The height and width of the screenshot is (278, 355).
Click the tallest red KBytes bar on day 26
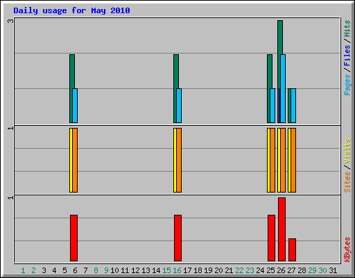(x=282, y=229)
